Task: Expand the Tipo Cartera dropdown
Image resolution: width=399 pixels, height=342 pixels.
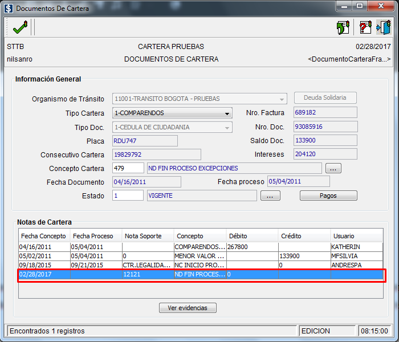Action: click(227, 113)
